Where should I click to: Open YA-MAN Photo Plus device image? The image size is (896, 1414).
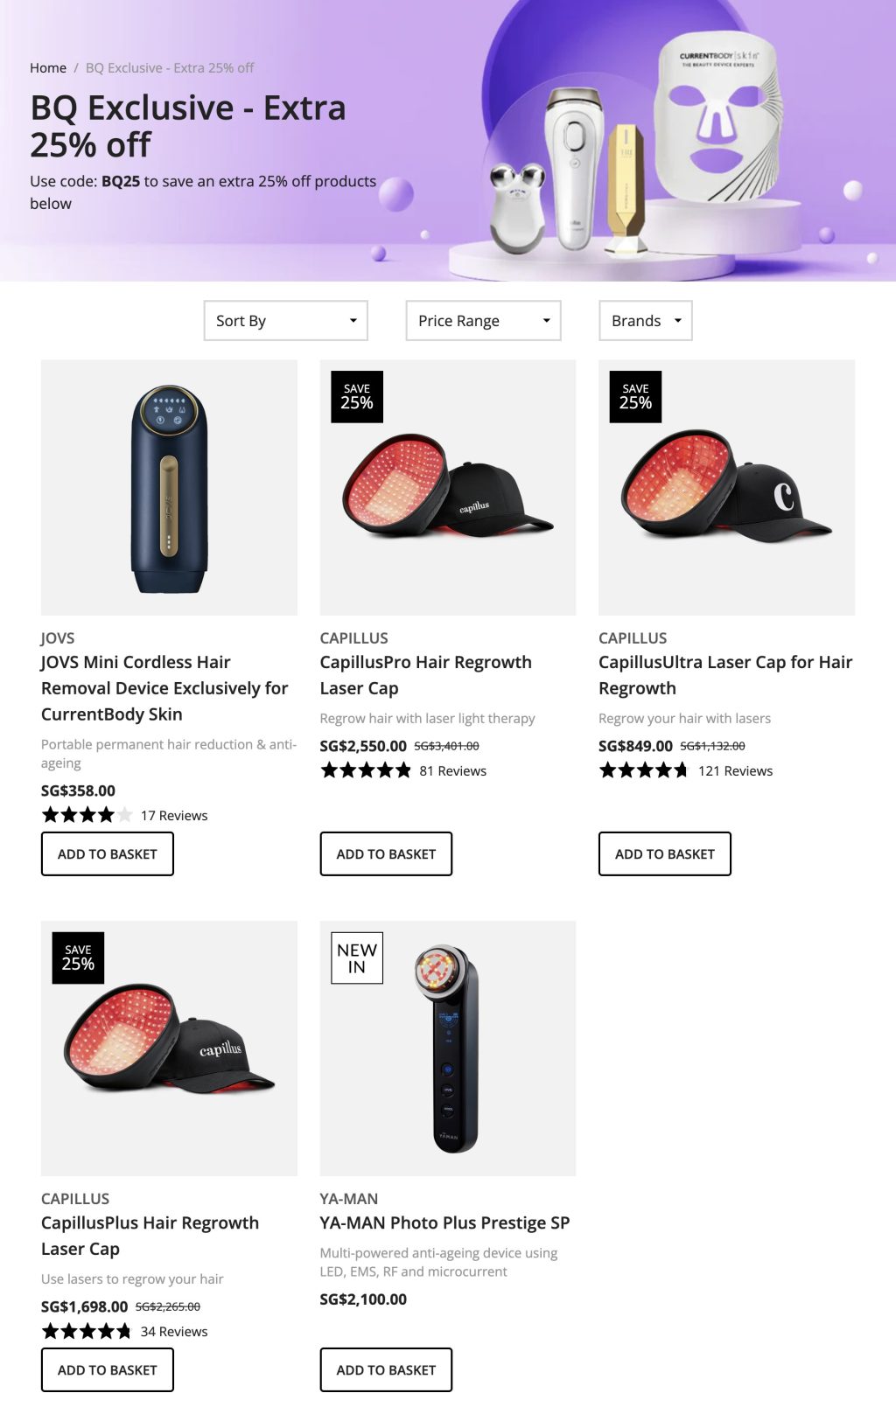pyautogui.click(x=448, y=1048)
